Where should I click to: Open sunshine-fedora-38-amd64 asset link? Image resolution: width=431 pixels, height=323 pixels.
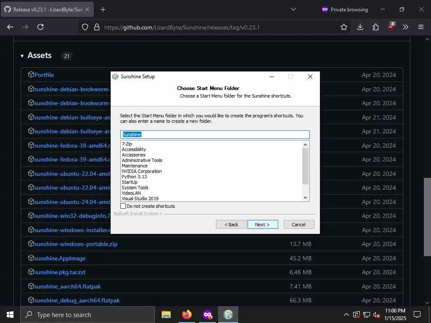click(x=72, y=146)
